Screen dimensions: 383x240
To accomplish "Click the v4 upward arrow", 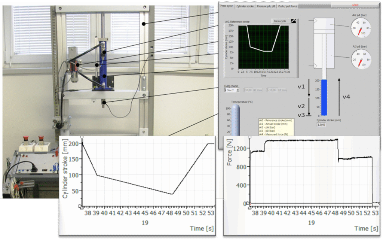I will click(x=339, y=97).
